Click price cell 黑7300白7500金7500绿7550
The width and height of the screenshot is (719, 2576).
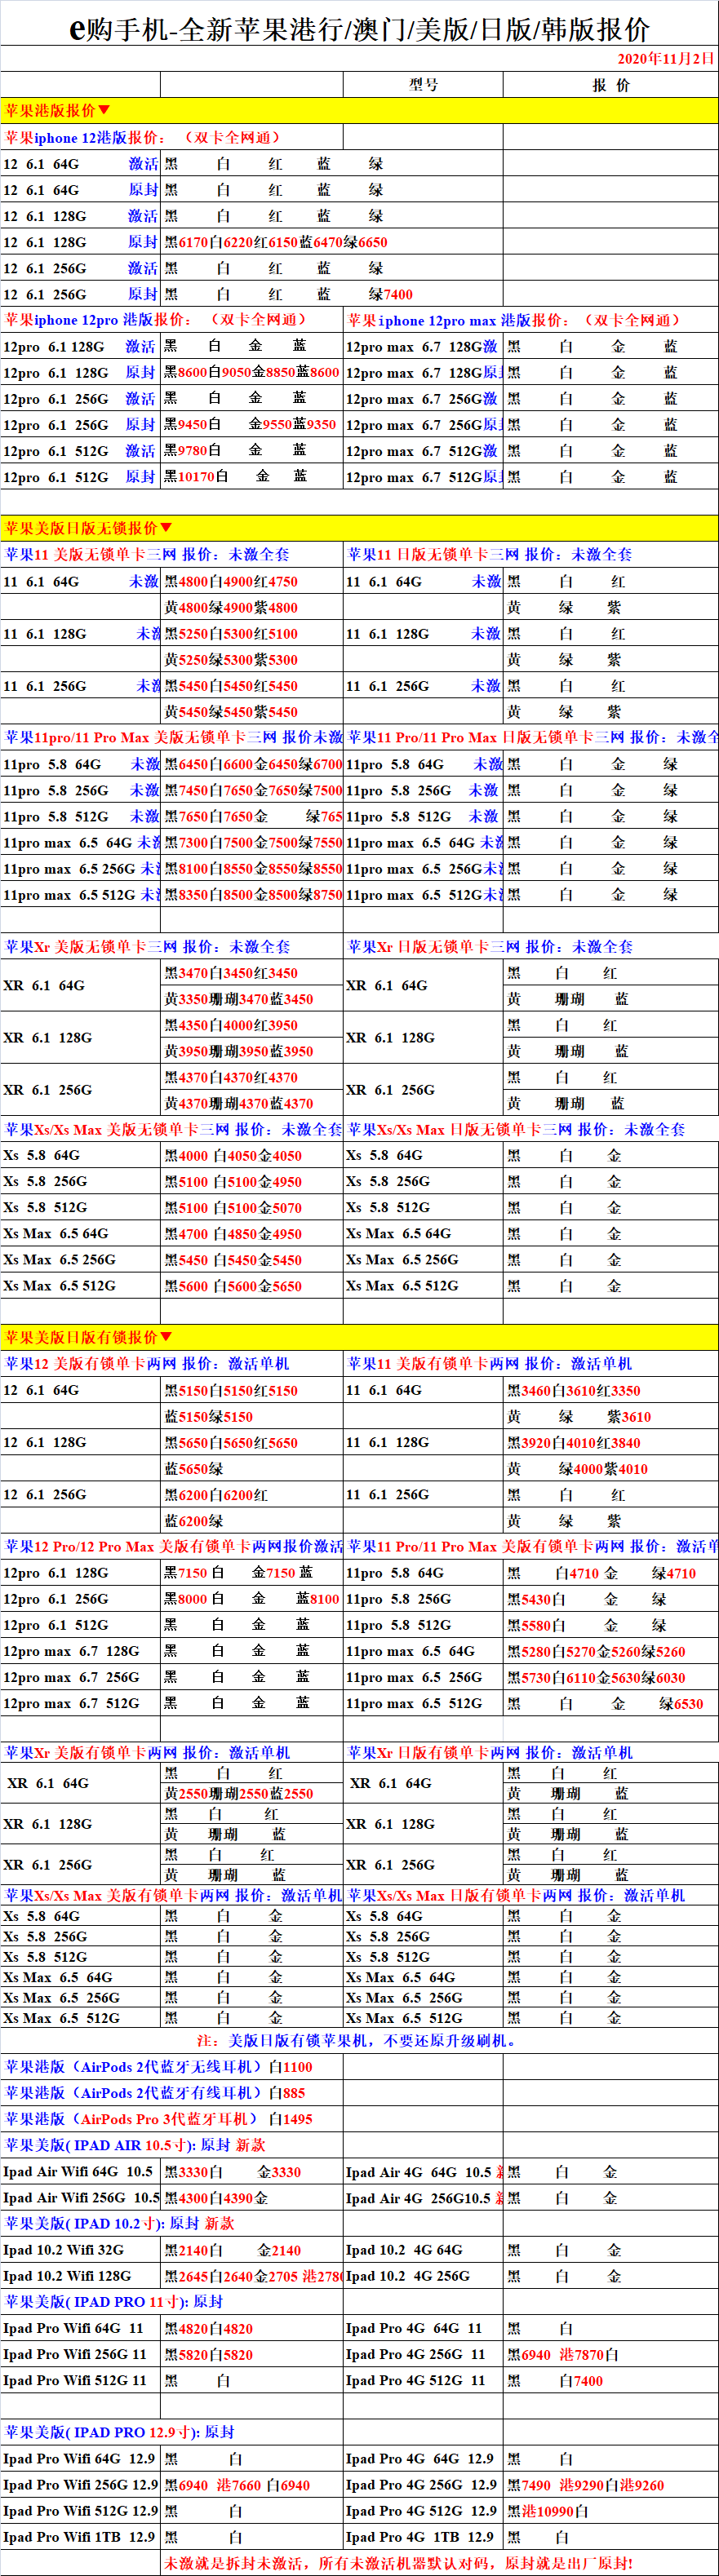(x=252, y=842)
